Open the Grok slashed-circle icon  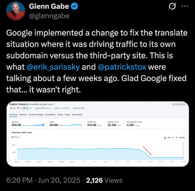pyautogui.click(x=172, y=6)
